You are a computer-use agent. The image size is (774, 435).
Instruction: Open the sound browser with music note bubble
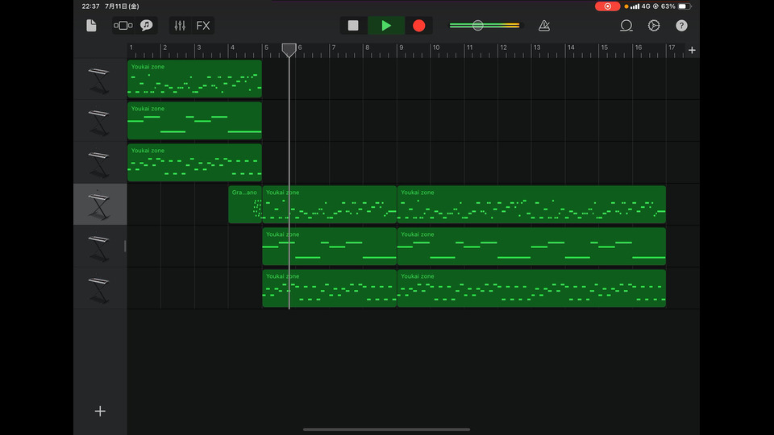[x=146, y=26]
